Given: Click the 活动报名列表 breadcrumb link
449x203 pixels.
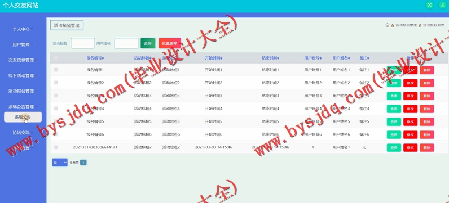Looking at the screenshot, I should [434, 25].
